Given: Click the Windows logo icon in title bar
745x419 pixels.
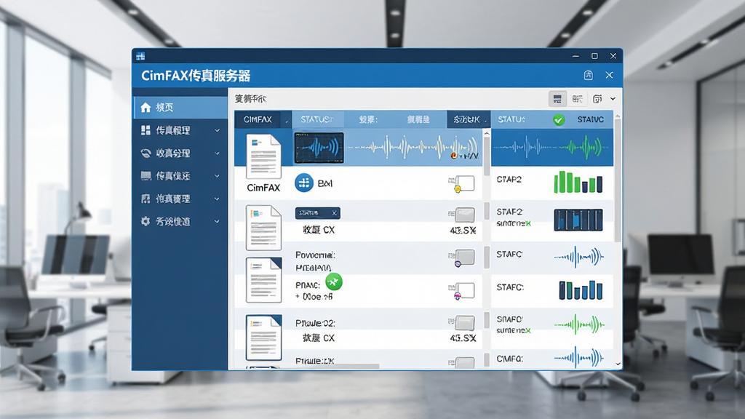Looking at the screenshot, I should [x=140, y=56].
